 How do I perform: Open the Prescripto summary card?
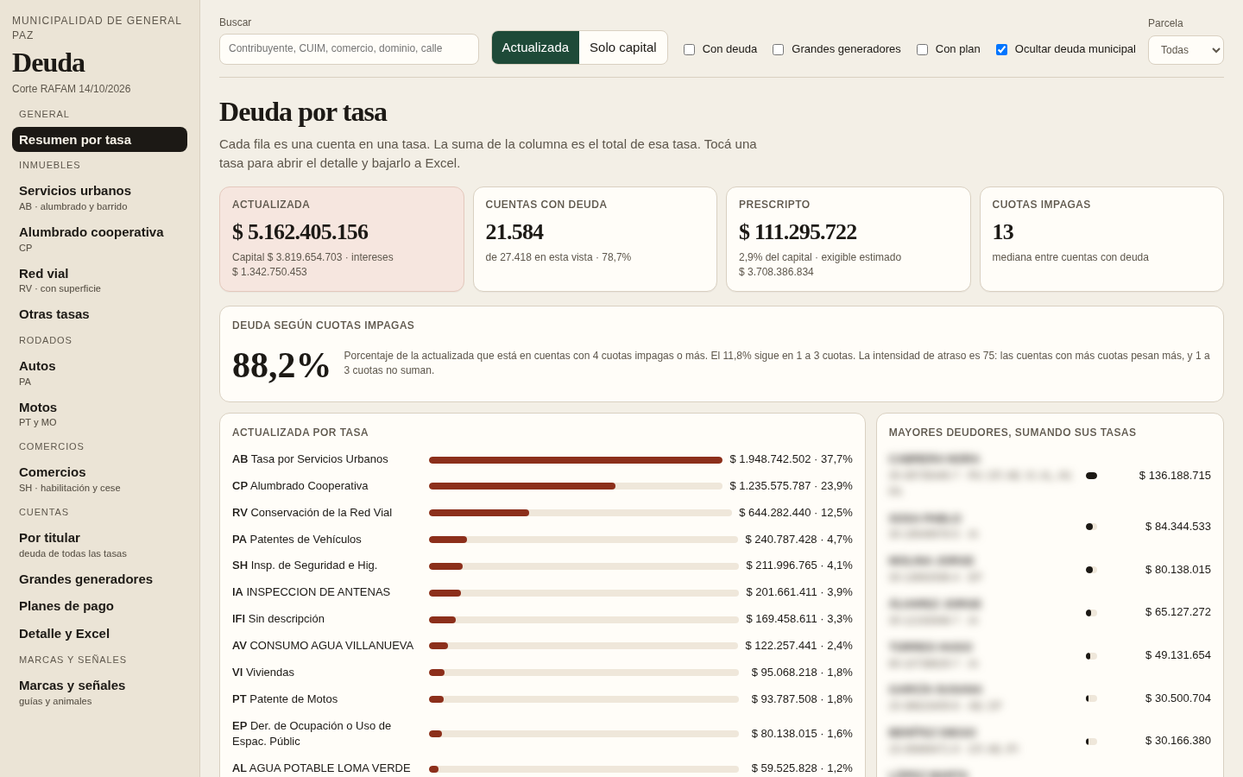tap(849, 239)
